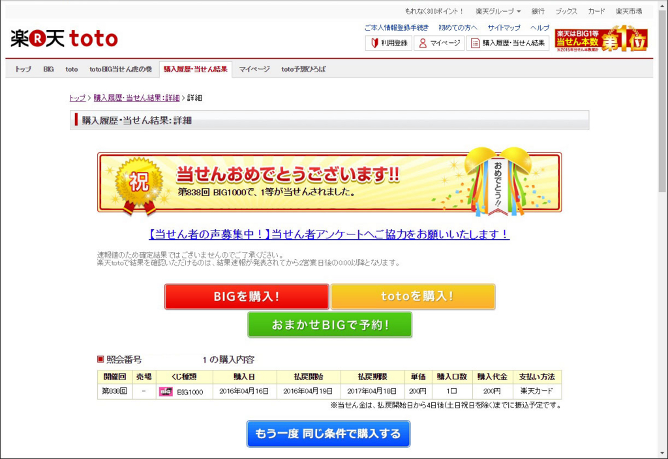Select the BIG navigation tab
Image resolution: width=668 pixels, height=459 pixels.
click(x=48, y=69)
